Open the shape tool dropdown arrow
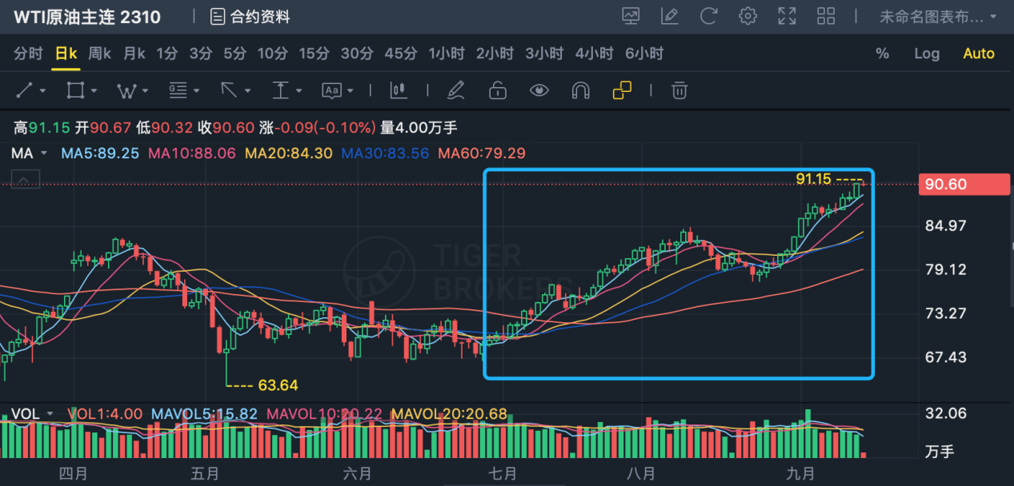Image resolution: width=1014 pixels, height=486 pixels. pyautogui.click(x=94, y=90)
